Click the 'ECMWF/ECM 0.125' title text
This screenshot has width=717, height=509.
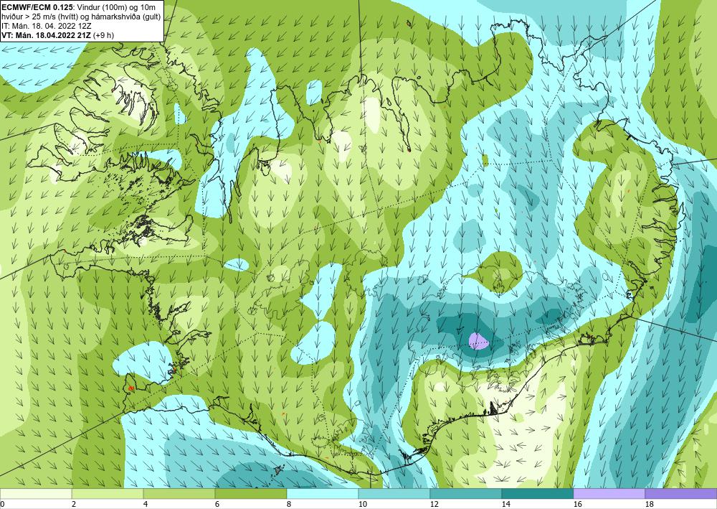pyautogui.click(x=37, y=7)
